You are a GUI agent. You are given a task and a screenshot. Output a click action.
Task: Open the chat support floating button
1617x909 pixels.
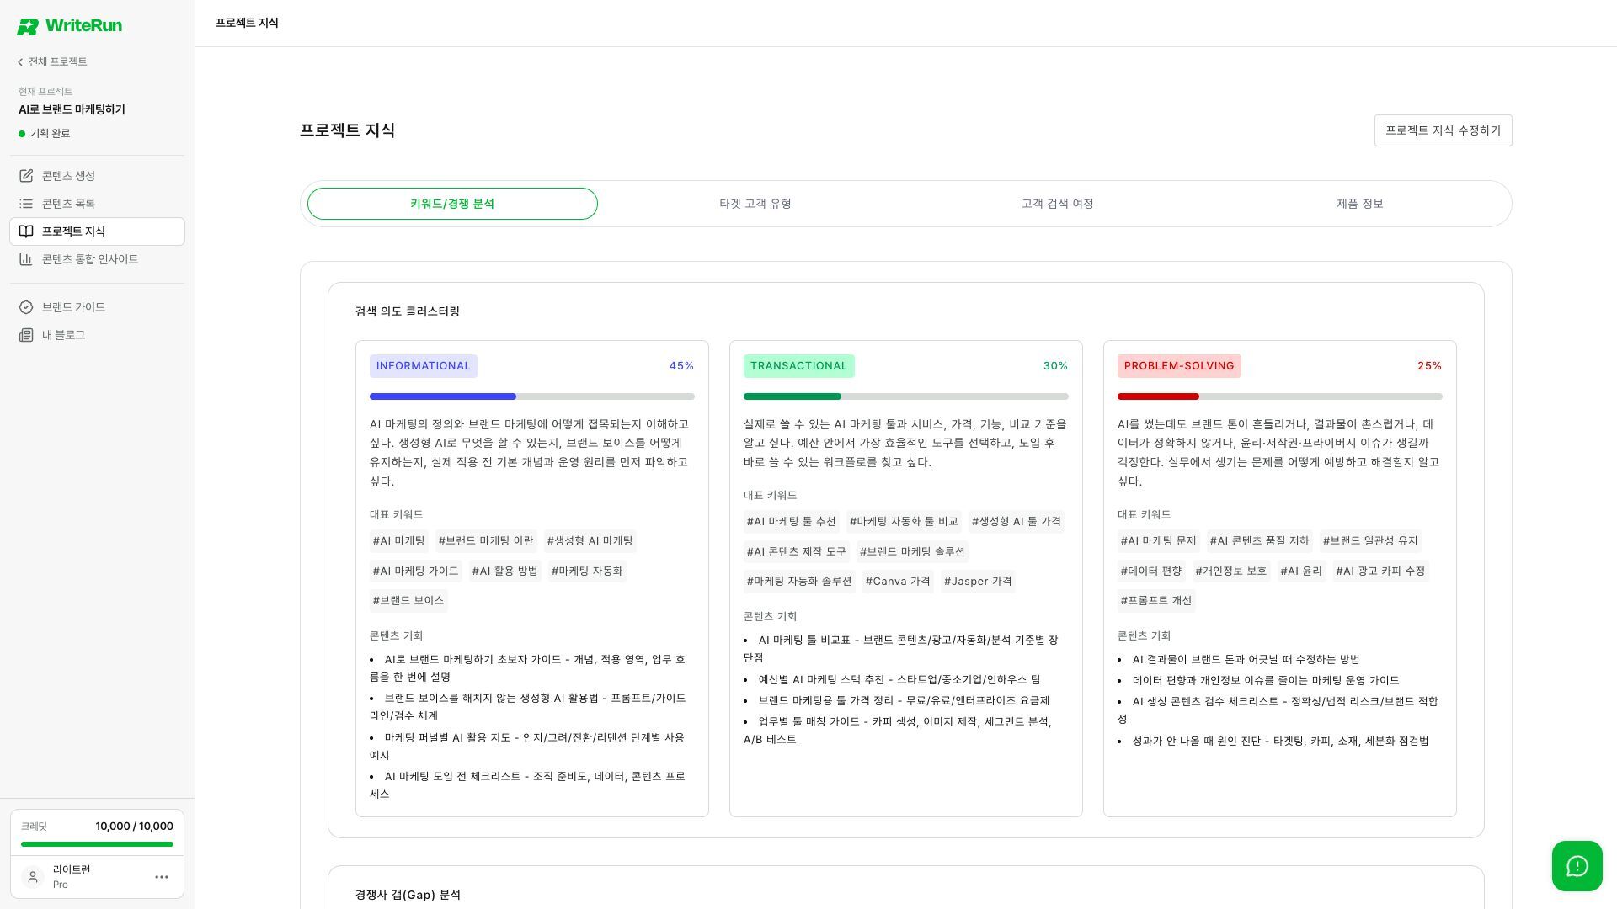pyautogui.click(x=1577, y=866)
